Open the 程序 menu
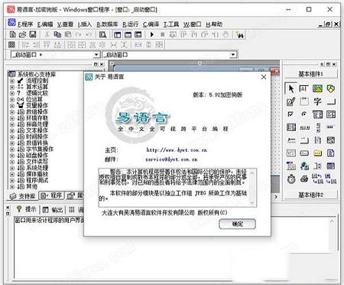The image size is (344, 285). click(25, 25)
